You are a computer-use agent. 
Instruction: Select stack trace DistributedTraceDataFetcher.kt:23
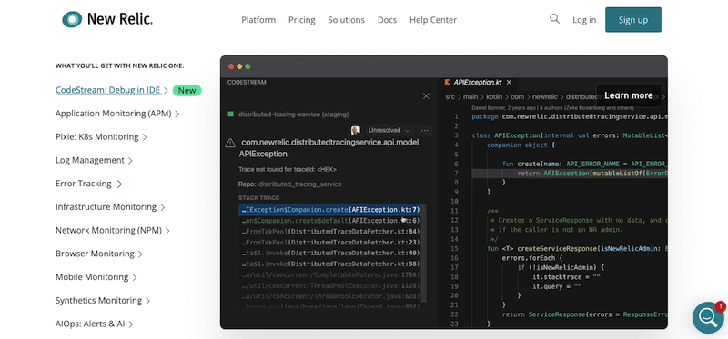pos(330,242)
